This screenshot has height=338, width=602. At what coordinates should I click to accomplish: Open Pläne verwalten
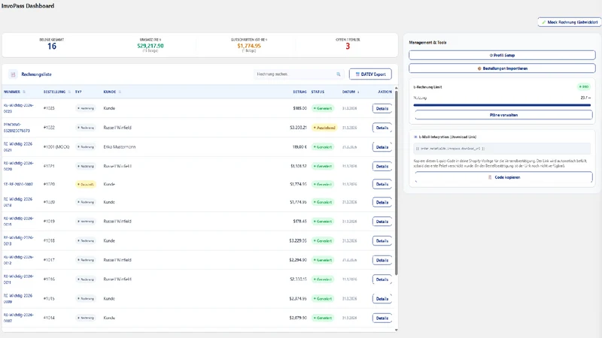click(x=503, y=115)
